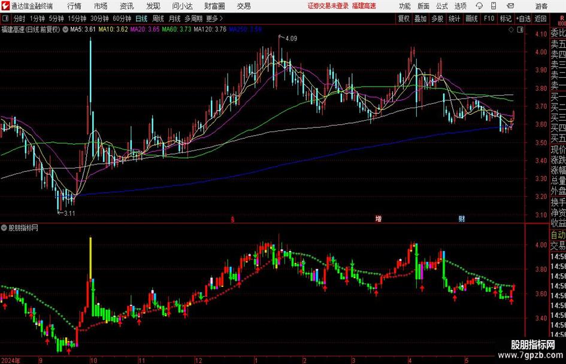Viewport: 566px width, 364px height.
Task: Click the MA60: 3.73 indicator value
Action: pyautogui.click(x=177, y=29)
